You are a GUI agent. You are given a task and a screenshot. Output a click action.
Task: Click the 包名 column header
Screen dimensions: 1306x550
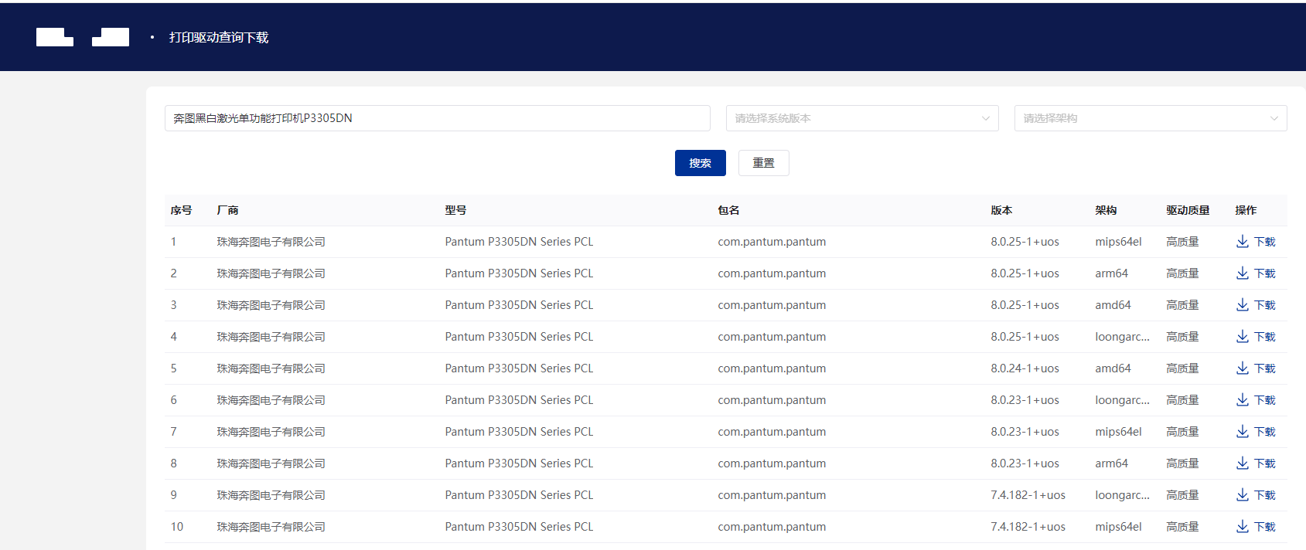(x=728, y=210)
